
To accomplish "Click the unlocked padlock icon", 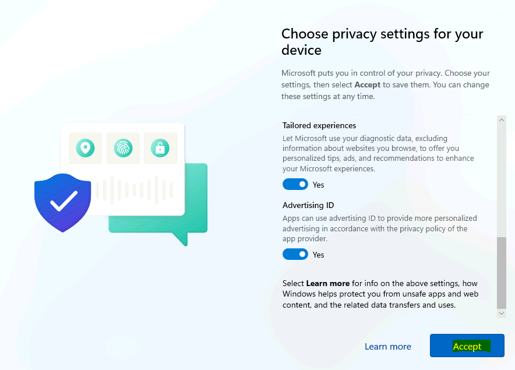I will [x=160, y=148].
